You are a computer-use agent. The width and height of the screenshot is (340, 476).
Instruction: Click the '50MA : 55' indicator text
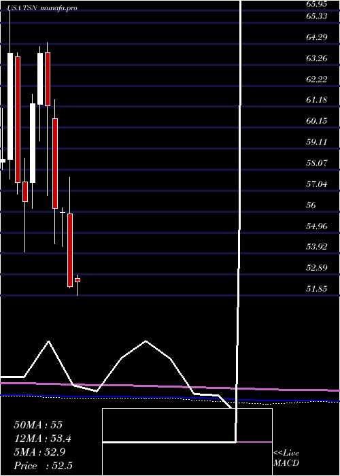click(38, 425)
